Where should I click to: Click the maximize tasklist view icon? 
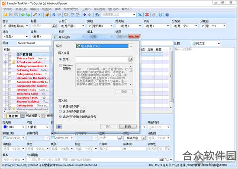[x=66, y=15]
